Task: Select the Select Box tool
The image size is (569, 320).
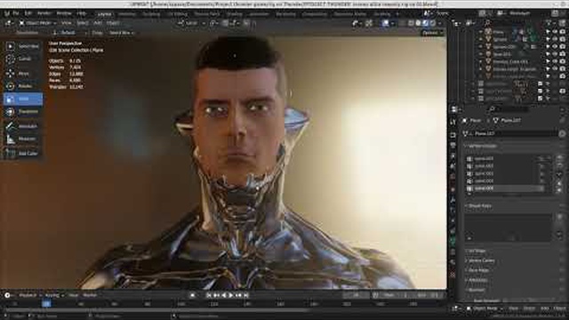Action: [23, 46]
